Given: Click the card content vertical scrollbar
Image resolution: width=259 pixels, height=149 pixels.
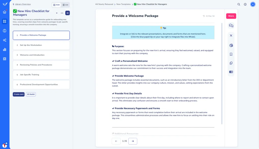Looking at the screenshot, I should pos(222,73).
